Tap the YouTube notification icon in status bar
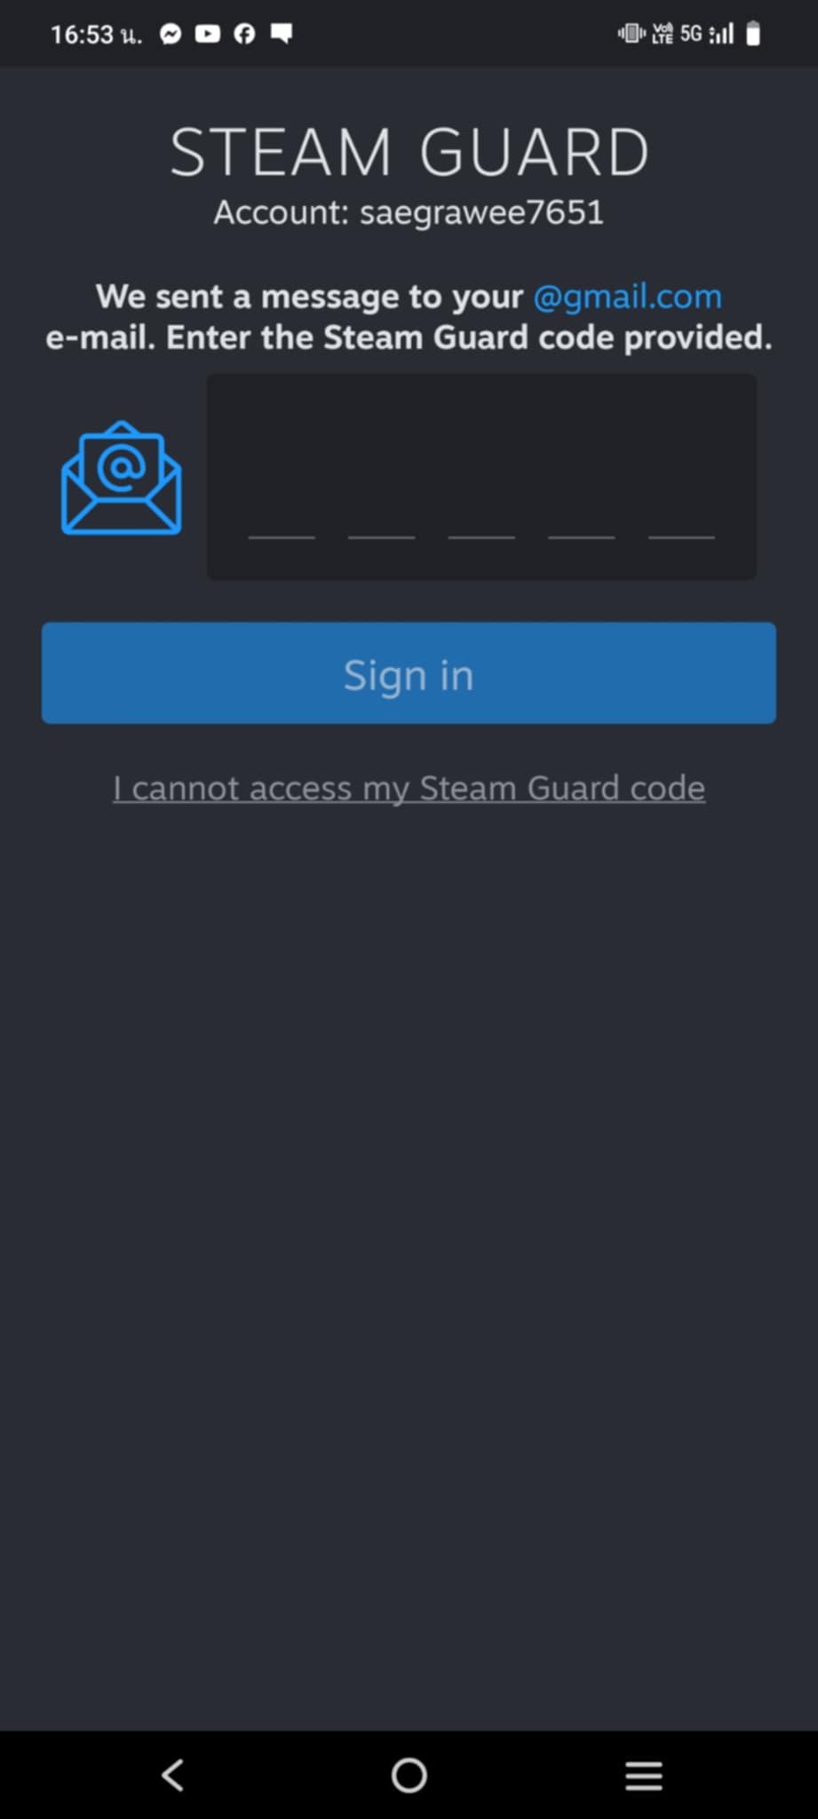818x1819 pixels. coord(208,34)
